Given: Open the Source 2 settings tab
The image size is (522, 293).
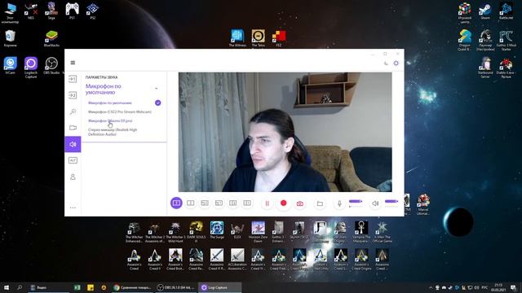Looking at the screenshot, I should click(73, 95).
